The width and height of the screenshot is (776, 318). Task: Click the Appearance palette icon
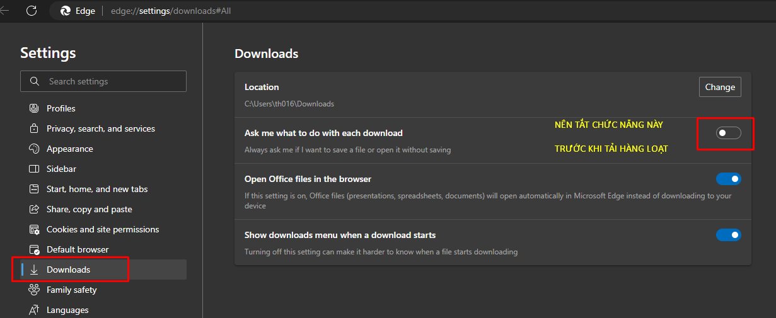tap(34, 149)
